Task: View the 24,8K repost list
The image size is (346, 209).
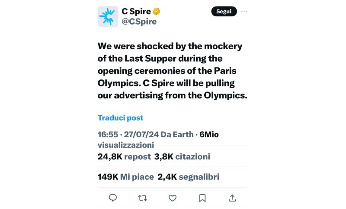Action: point(124,157)
